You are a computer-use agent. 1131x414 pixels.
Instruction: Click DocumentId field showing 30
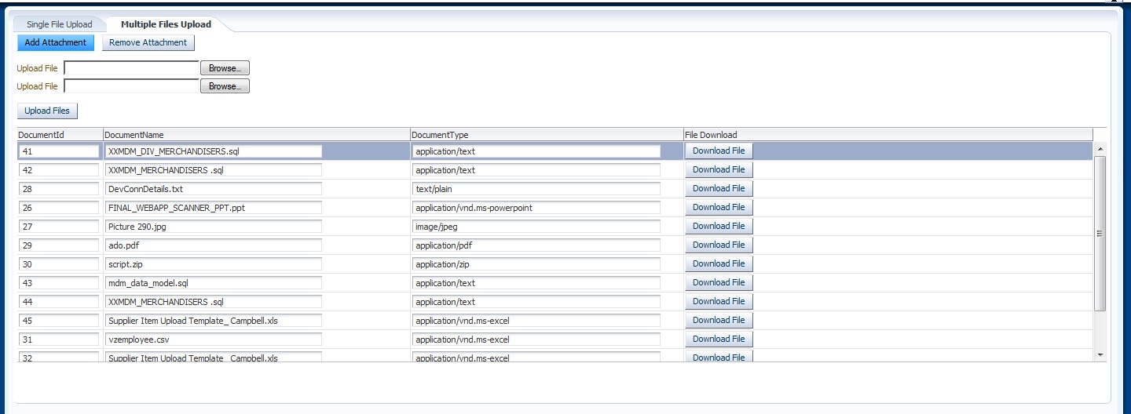click(59, 264)
